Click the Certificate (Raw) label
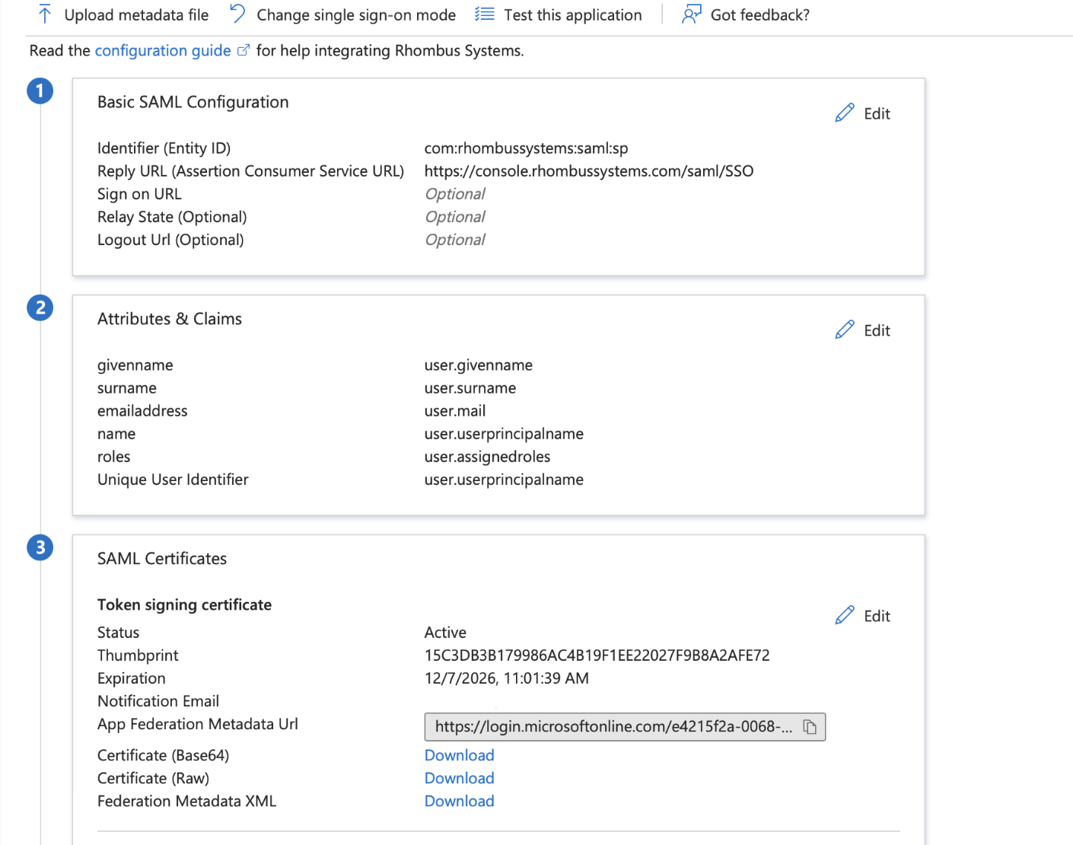Image resolution: width=1073 pixels, height=845 pixels. tap(153, 778)
